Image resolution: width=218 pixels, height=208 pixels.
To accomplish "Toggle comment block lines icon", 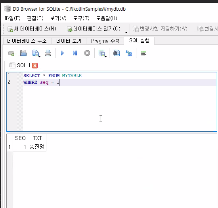I will tap(143, 53).
